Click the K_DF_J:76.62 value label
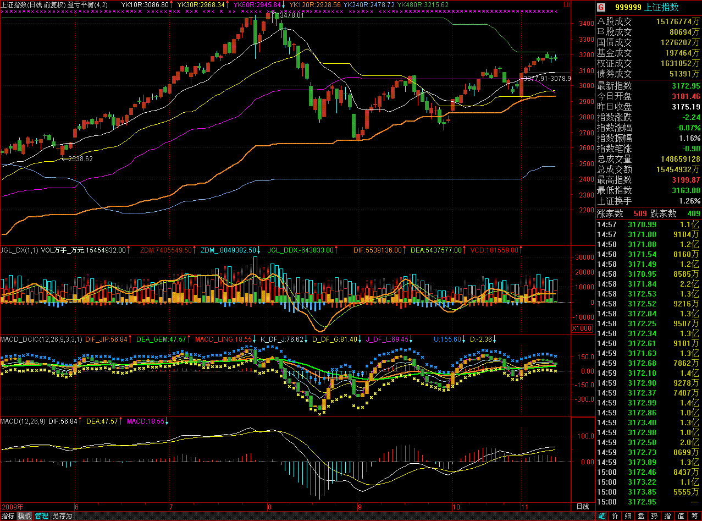This screenshot has width=702, height=521. click(283, 339)
